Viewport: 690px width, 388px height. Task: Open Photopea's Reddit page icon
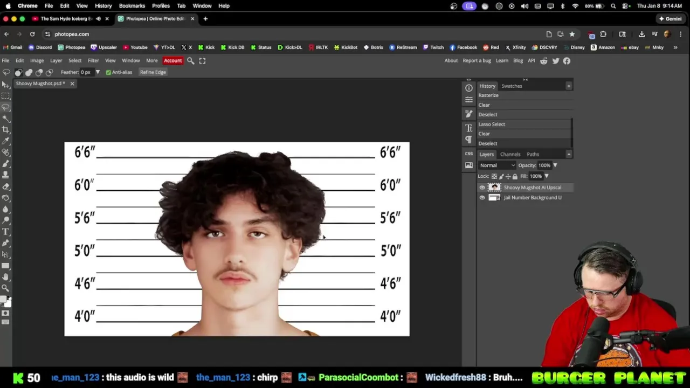[x=543, y=61]
